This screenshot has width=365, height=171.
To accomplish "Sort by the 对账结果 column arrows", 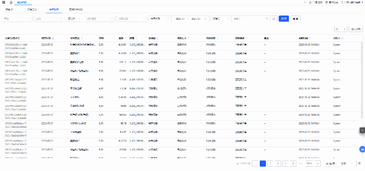I will [x=246, y=38].
